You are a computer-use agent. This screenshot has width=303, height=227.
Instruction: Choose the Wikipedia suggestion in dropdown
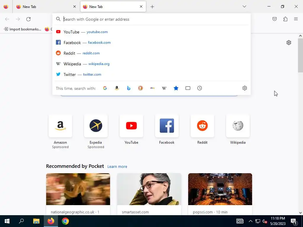point(151,64)
